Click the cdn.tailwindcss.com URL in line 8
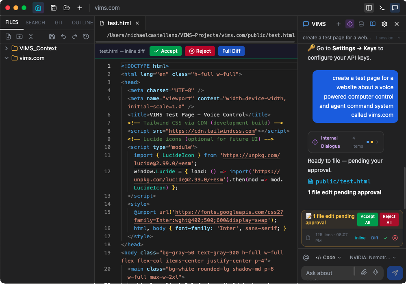406x284 pixels. [212, 131]
